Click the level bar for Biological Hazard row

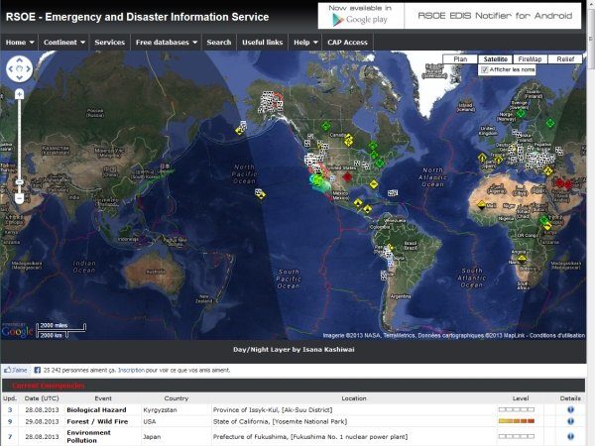click(x=517, y=409)
